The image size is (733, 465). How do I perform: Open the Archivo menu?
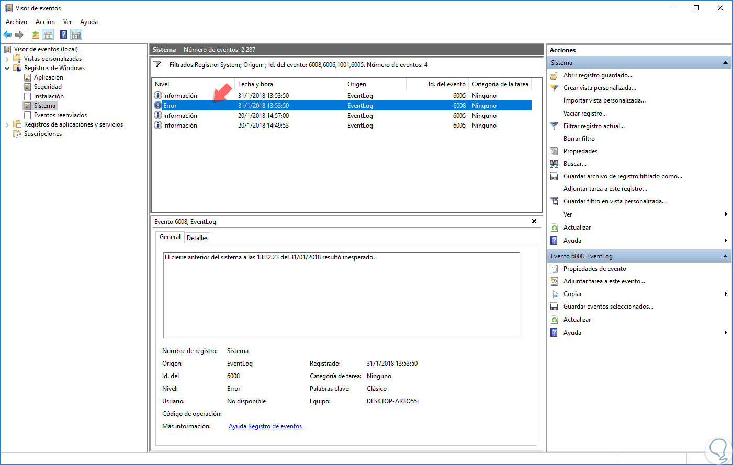(x=16, y=22)
